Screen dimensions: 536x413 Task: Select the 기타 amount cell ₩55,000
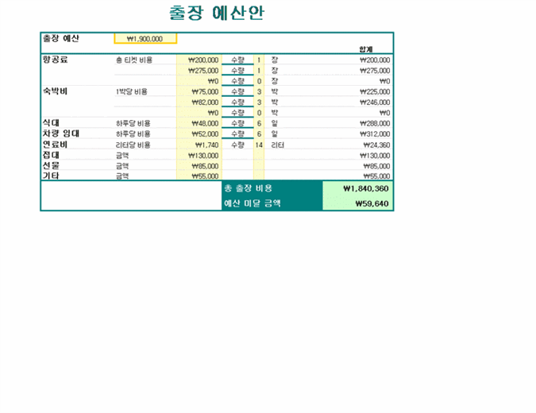click(x=199, y=176)
